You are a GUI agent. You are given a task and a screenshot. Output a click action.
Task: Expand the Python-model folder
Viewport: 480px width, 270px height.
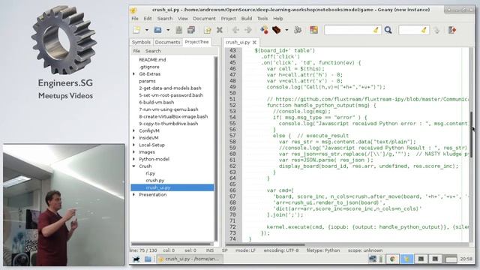[133, 159]
